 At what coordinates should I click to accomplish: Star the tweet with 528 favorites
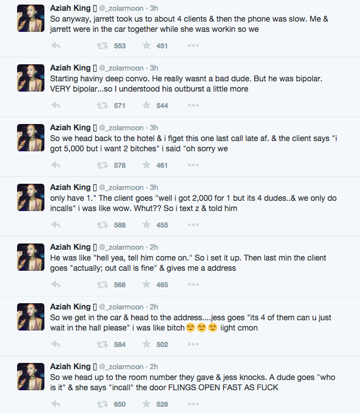point(146,404)
